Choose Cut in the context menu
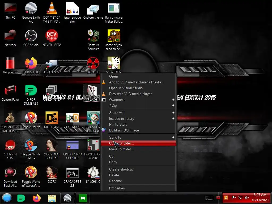This screenshot has width=272, height=204. click(x=138, y=156)
